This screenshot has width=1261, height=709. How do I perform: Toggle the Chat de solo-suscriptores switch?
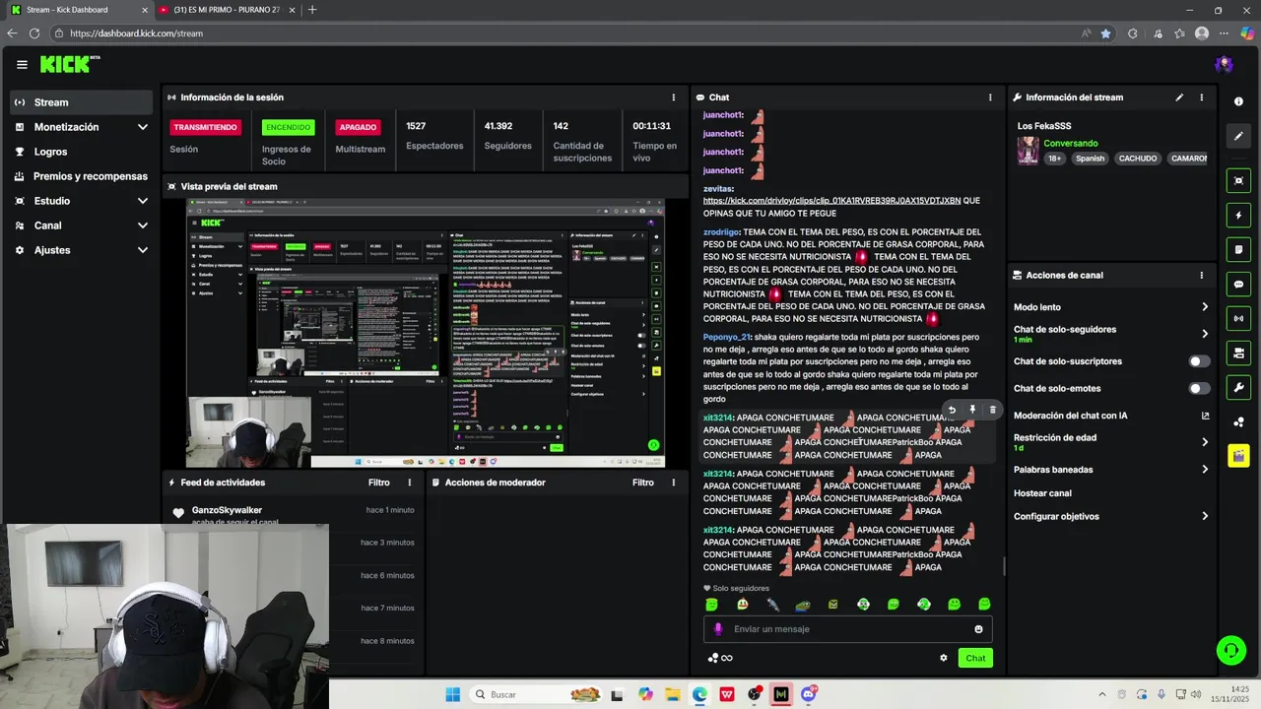1199,361
